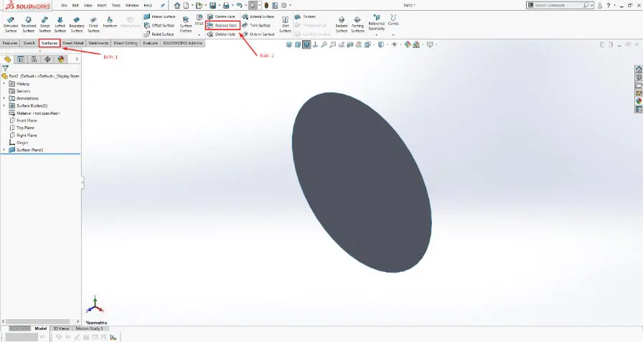Expand manager pane tabs with the right chevron
Viewport: 643px width, 342px height.
coord(77,60)
